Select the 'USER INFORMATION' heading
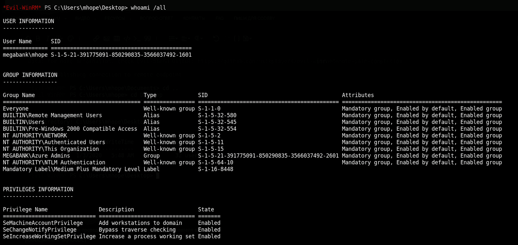 point(28,21)
